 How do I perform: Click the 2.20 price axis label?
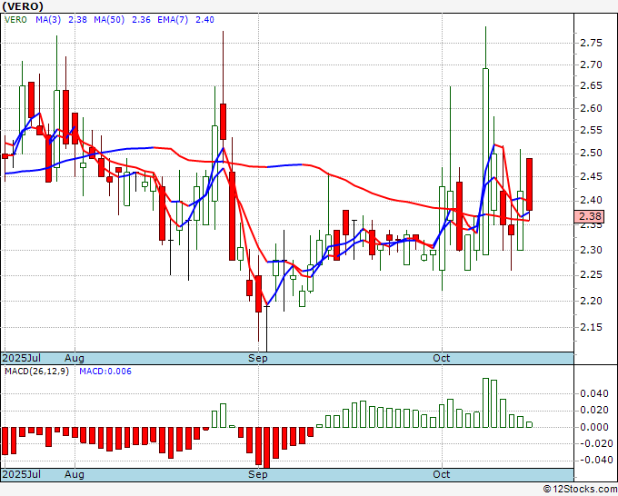pos(592,301)
